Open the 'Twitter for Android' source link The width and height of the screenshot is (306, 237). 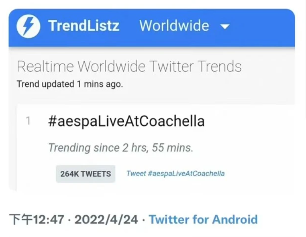click(x=203, y=219)
